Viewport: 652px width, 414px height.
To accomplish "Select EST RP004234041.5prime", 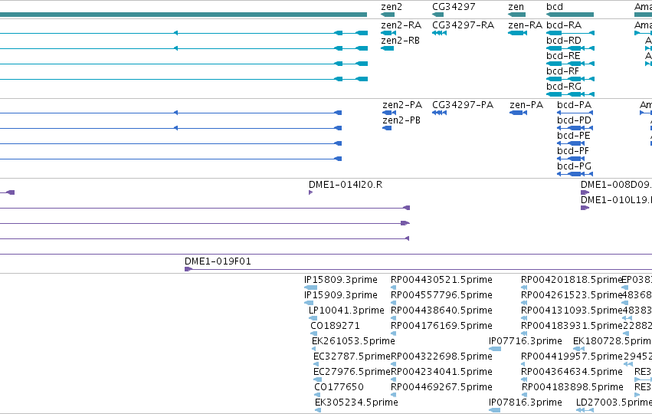I will click(441, 372).
